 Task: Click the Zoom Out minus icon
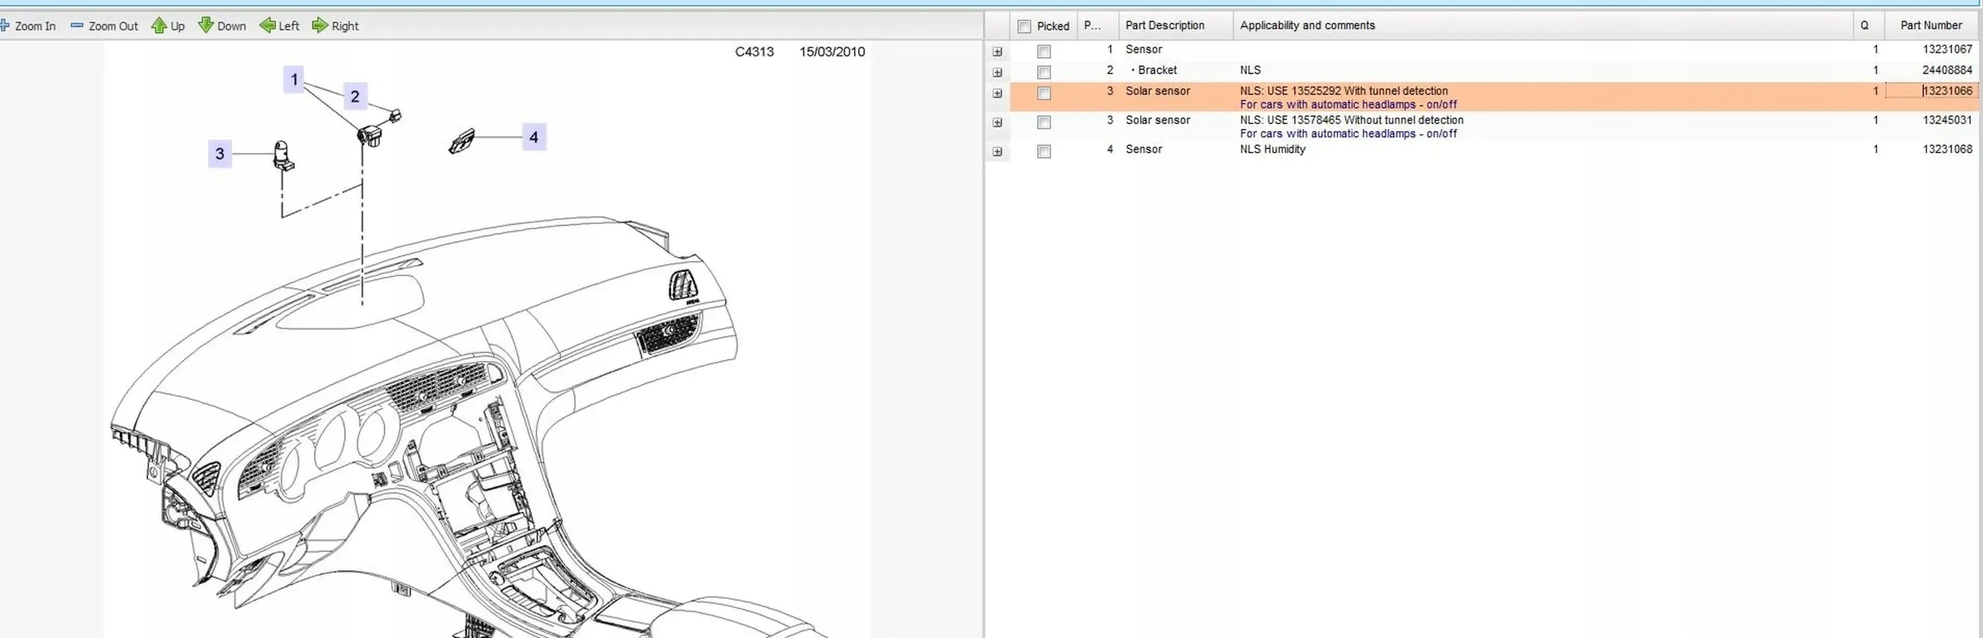point(77,25)
